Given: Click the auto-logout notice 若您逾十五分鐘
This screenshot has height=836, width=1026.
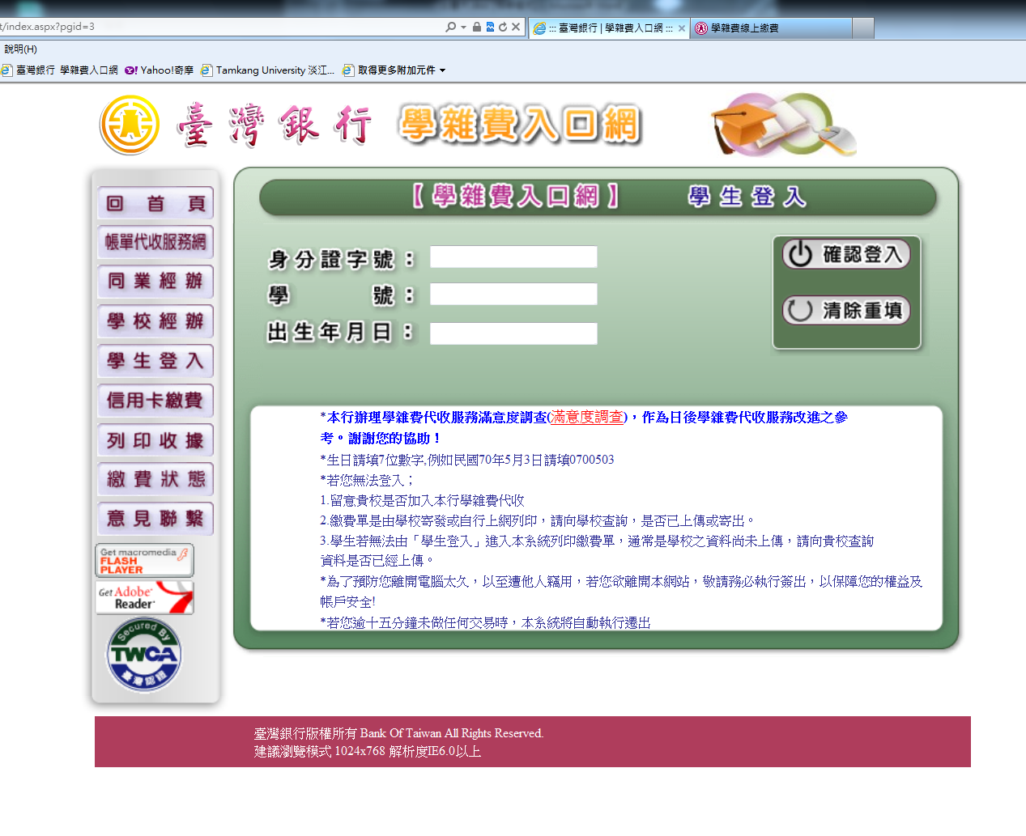Looking at the screenshot, I should coord(485,622).
